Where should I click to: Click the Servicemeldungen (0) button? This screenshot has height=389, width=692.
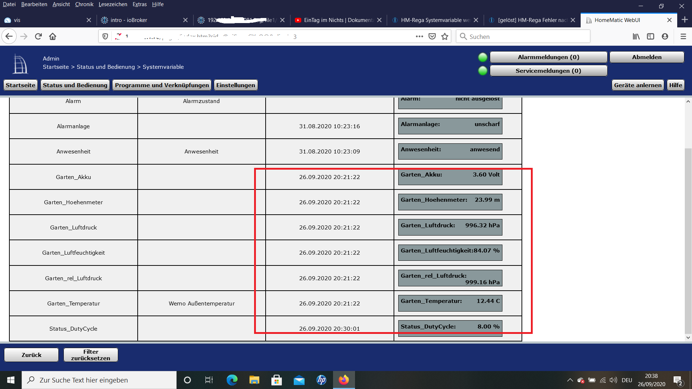coord(549,71)
